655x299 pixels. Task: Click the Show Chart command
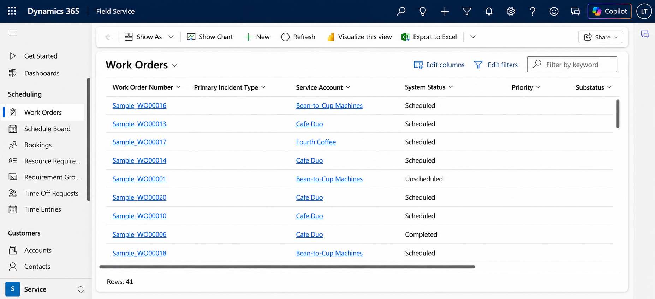(x=210, y=37)
